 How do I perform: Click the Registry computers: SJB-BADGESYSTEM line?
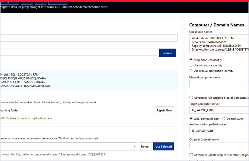[216, 46]
